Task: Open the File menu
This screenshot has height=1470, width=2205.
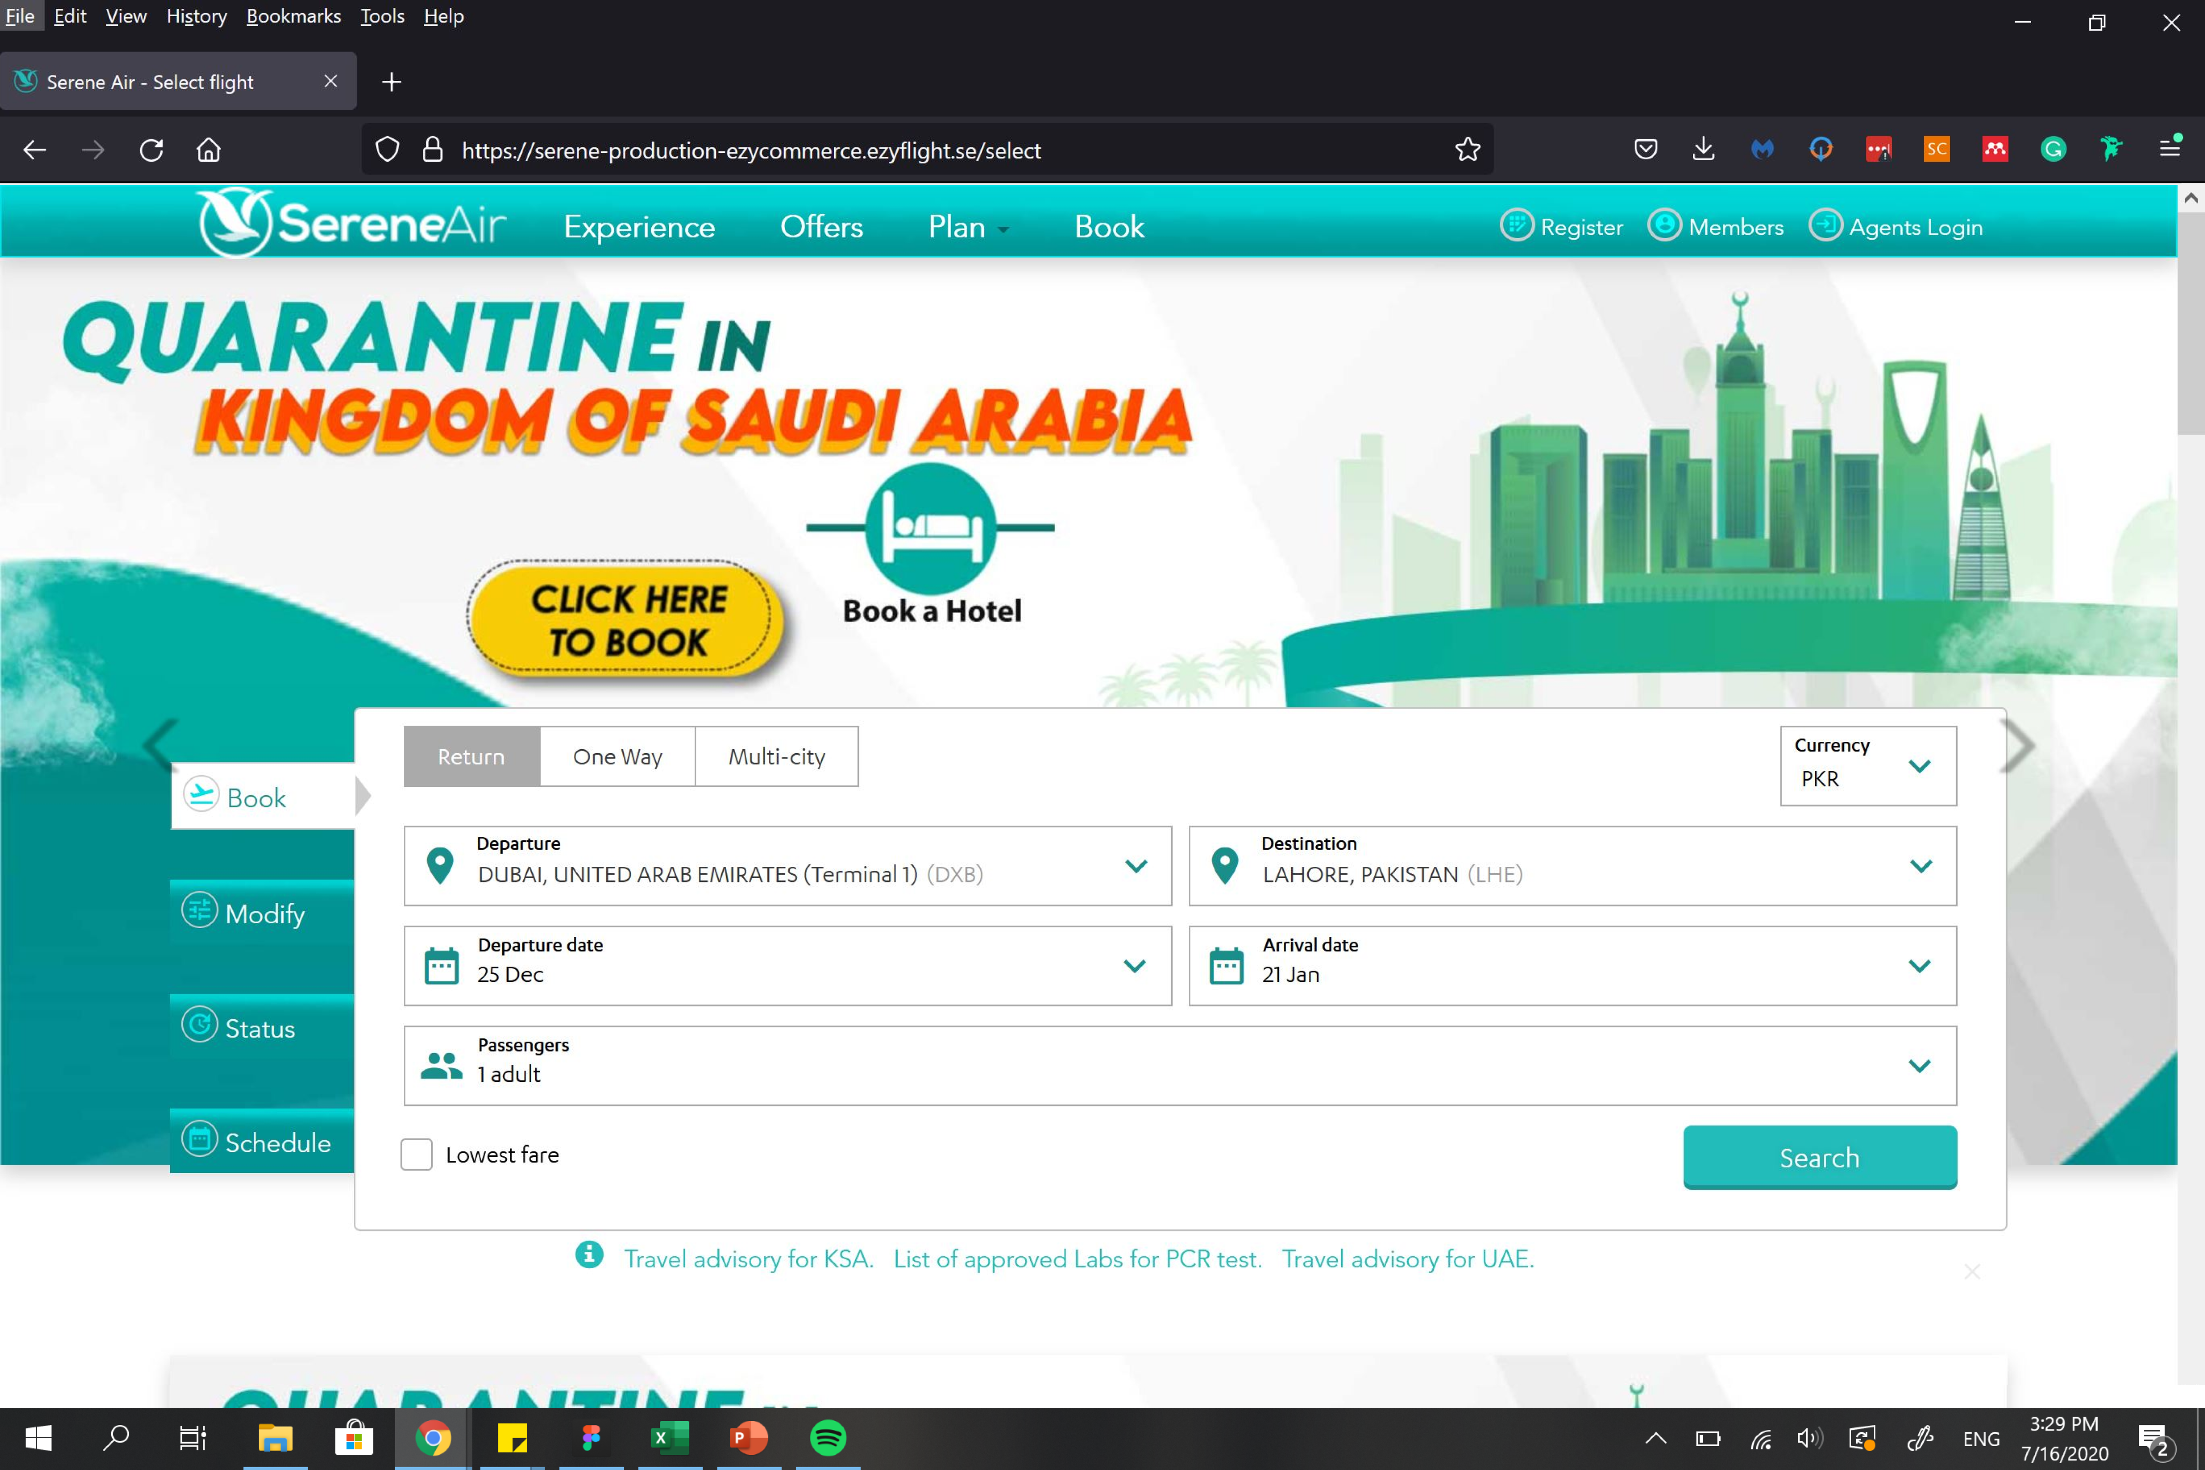Action: [21, 16]
